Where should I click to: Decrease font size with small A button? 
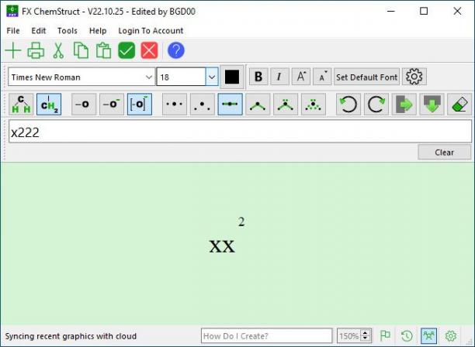pos(322,77)
